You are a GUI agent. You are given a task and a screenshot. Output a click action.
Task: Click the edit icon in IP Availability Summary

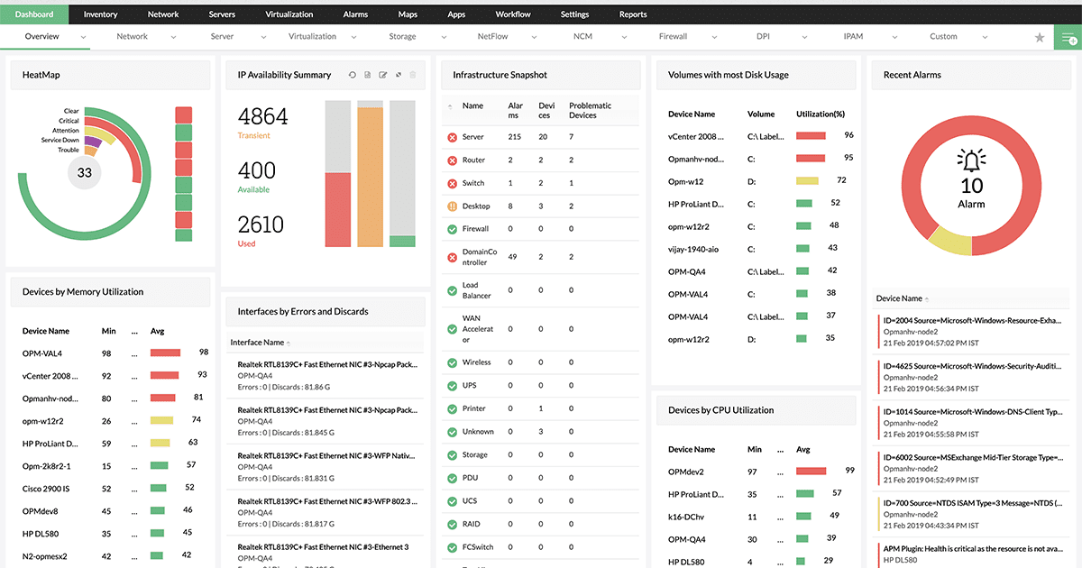tap(383, 75)
